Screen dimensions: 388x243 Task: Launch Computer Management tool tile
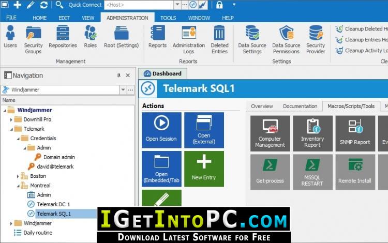tap(270, 133)
